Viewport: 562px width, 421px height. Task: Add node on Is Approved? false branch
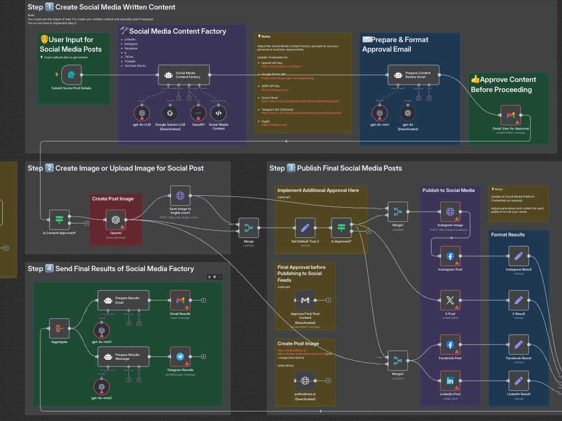(x=369, y=231)
